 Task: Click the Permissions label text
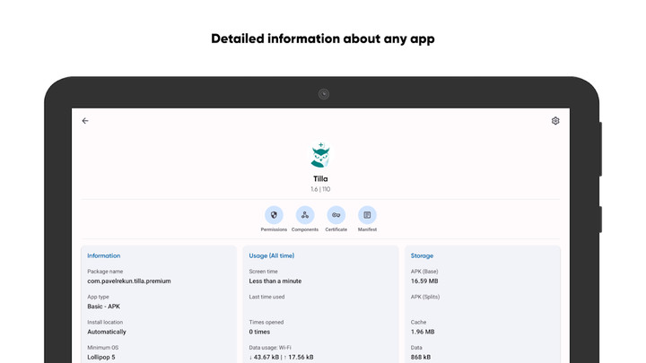(274, 229)
